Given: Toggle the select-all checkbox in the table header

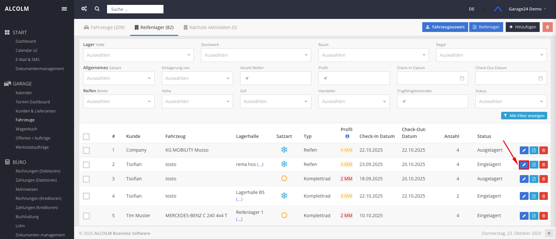Looking at the screenshot, I should point(86,137).
